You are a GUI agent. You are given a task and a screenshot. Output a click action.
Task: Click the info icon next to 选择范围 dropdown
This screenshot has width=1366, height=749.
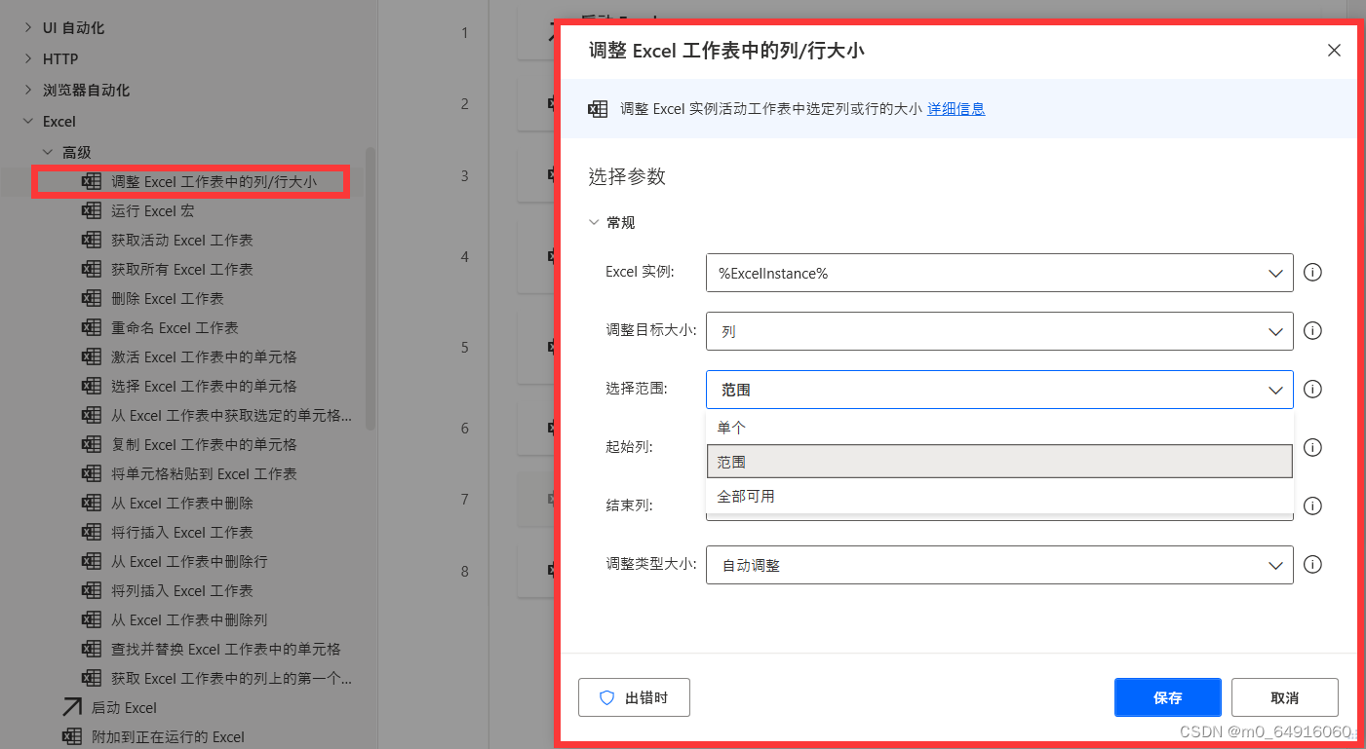pyautogui.click(x=1311, y=389)
